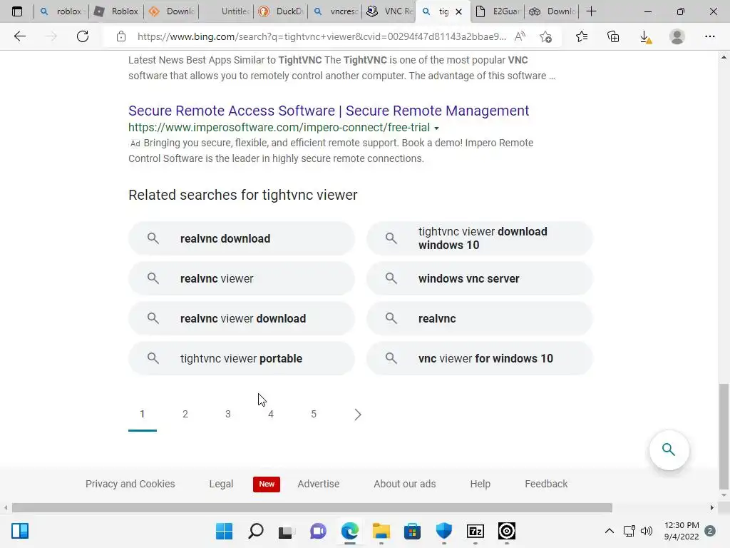Go to results page 3
The image size is (730, 548).
tap(228, 415)
